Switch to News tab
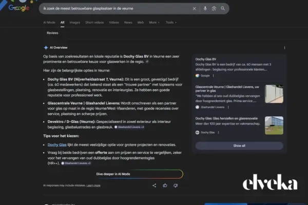This screenshot has width=308, height=205. pyautogui.click(x=128, y=23)
